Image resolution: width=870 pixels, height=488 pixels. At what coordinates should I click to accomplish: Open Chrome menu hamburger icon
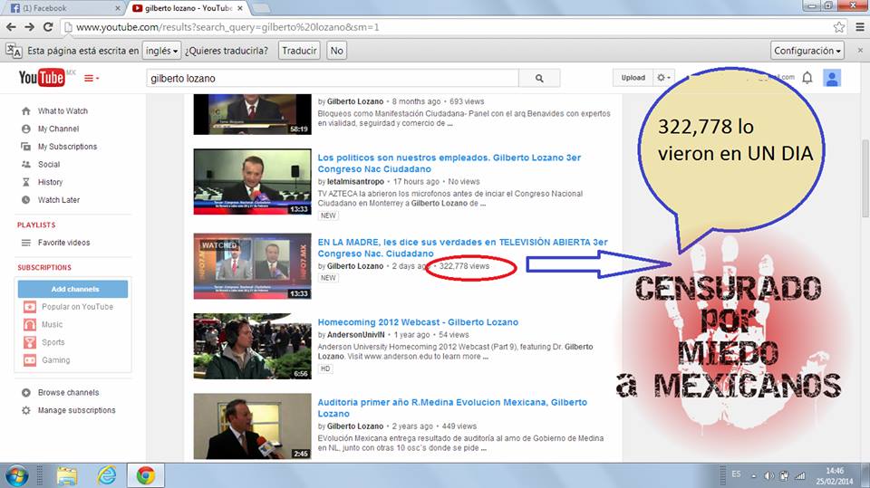pyautogui.click(x=857, y=27)
